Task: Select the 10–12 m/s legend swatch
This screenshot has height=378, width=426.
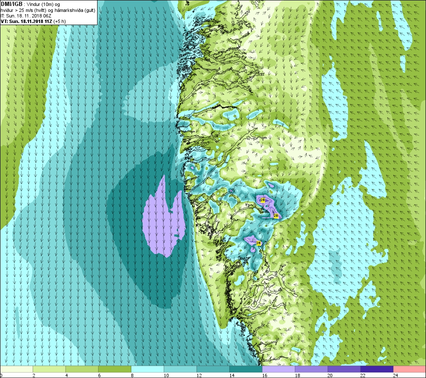Action: (x=180, y=369)
